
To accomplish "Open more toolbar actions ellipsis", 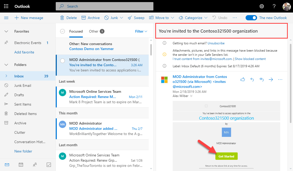I will 235,18.
